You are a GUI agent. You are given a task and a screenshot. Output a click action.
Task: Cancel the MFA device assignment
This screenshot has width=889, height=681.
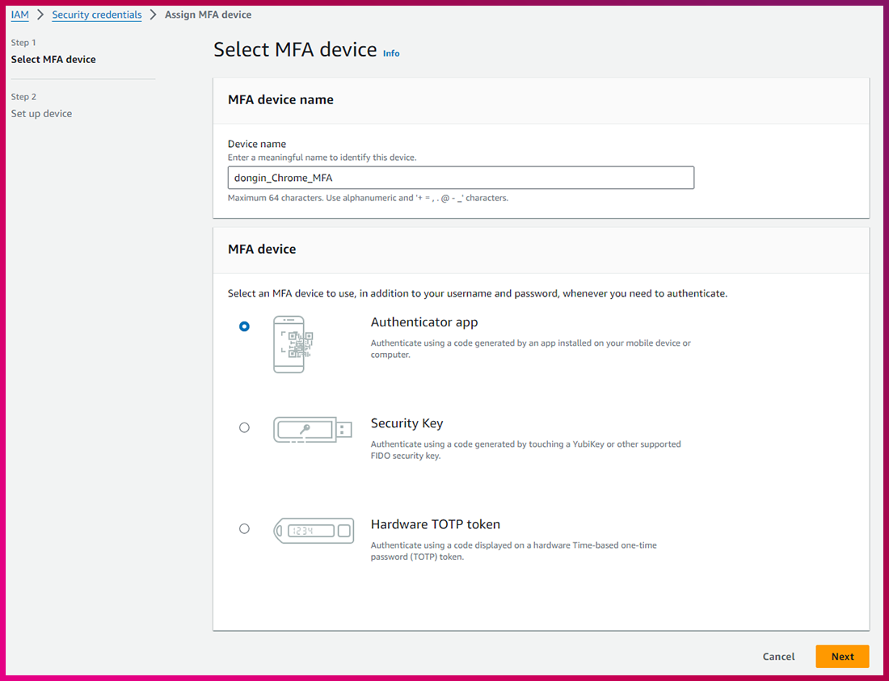coord(778,657)
